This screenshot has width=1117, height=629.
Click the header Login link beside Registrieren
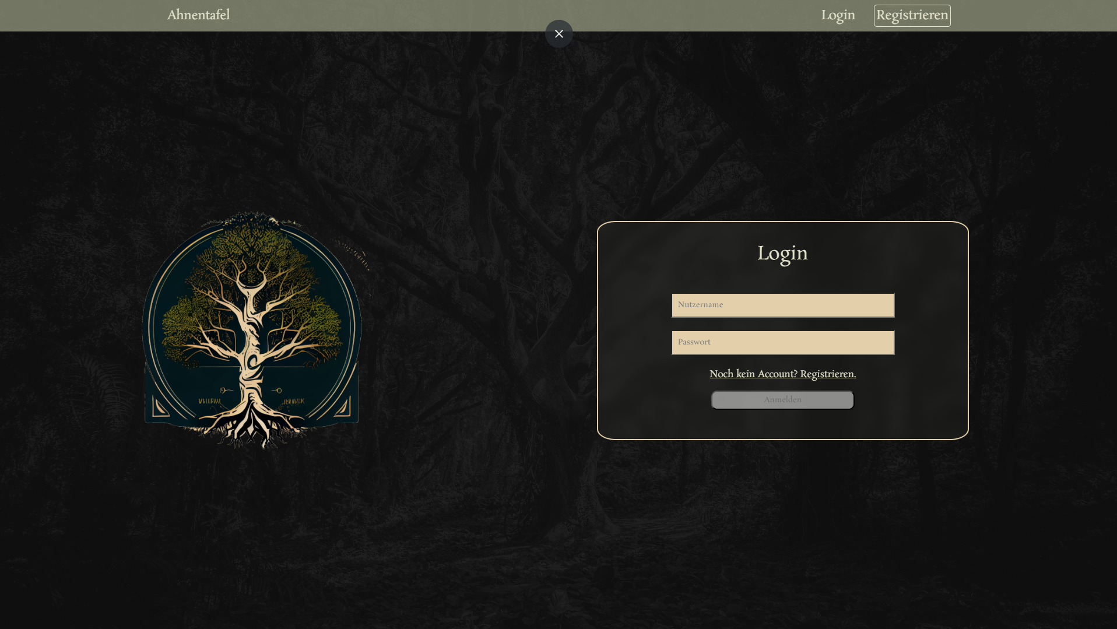838,16
